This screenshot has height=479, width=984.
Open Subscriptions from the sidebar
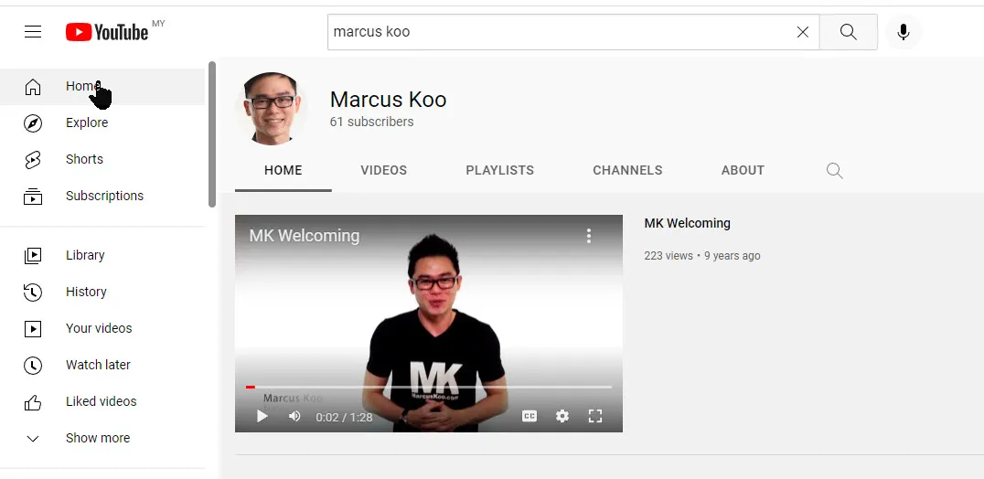102,196
